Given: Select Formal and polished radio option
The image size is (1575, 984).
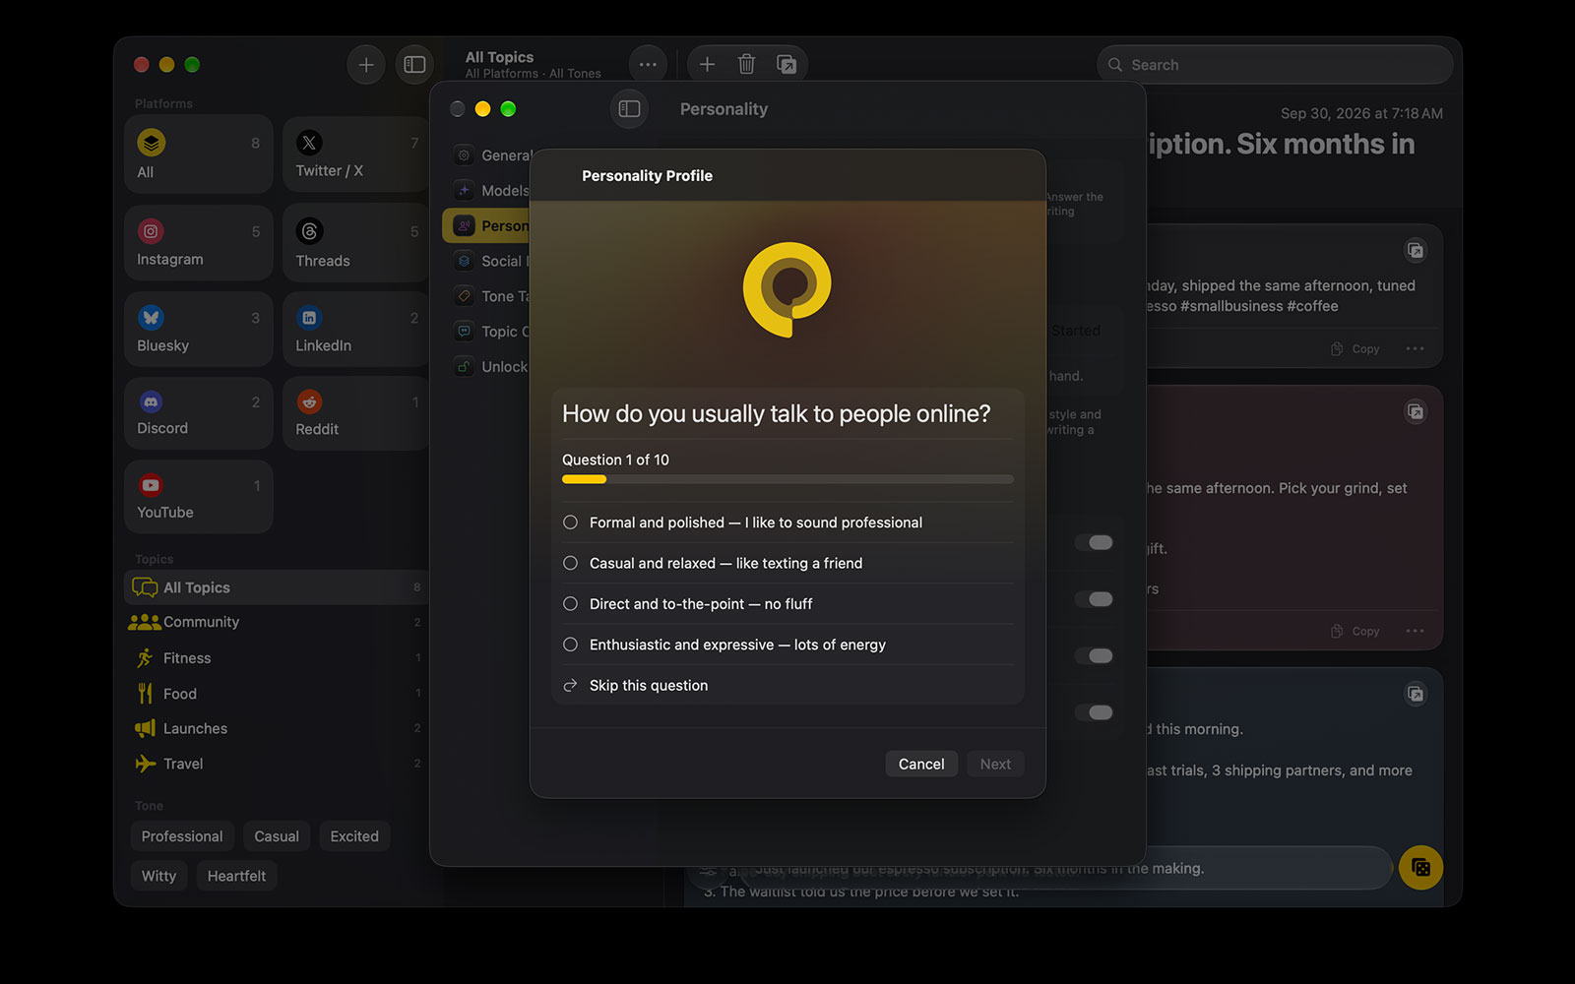Looking at the screenshot, I should pos(787,523).
